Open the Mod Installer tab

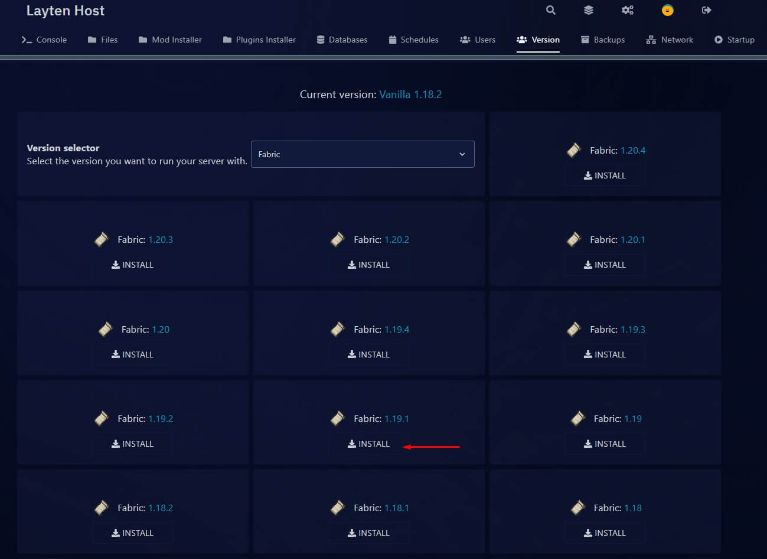point(170,40)
